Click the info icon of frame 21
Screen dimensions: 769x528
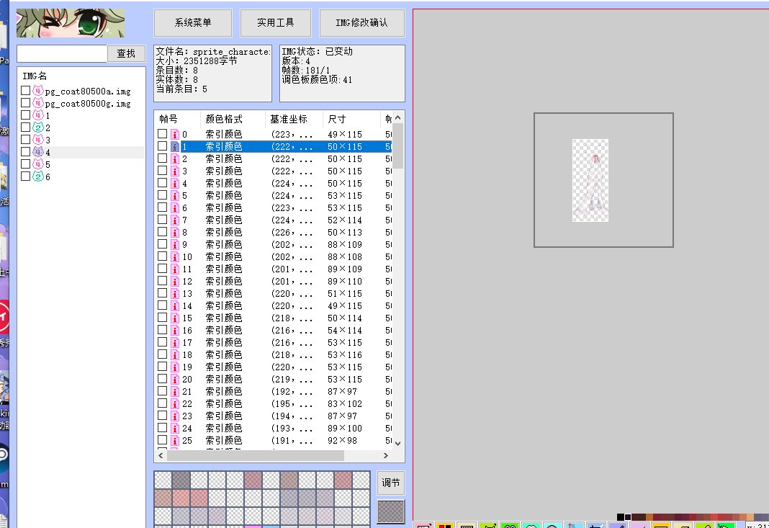click(x=174, y=392)
